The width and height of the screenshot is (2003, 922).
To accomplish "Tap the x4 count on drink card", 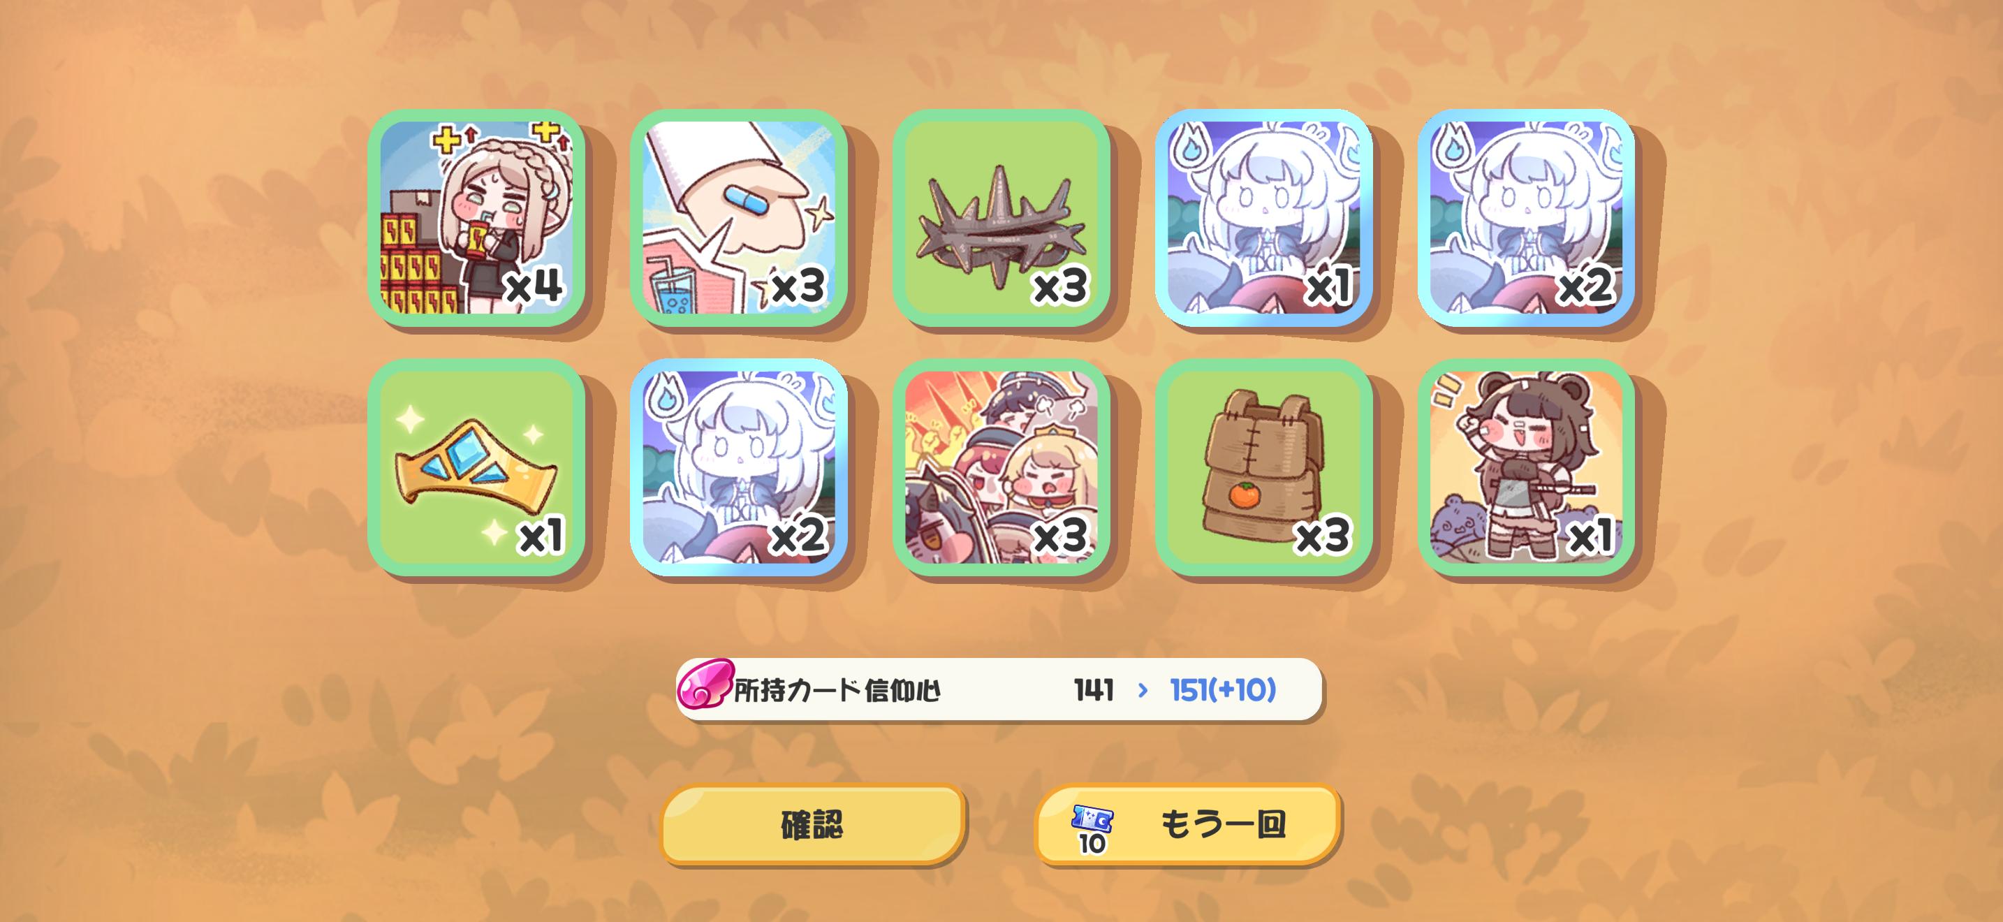I will coord(535,287).
